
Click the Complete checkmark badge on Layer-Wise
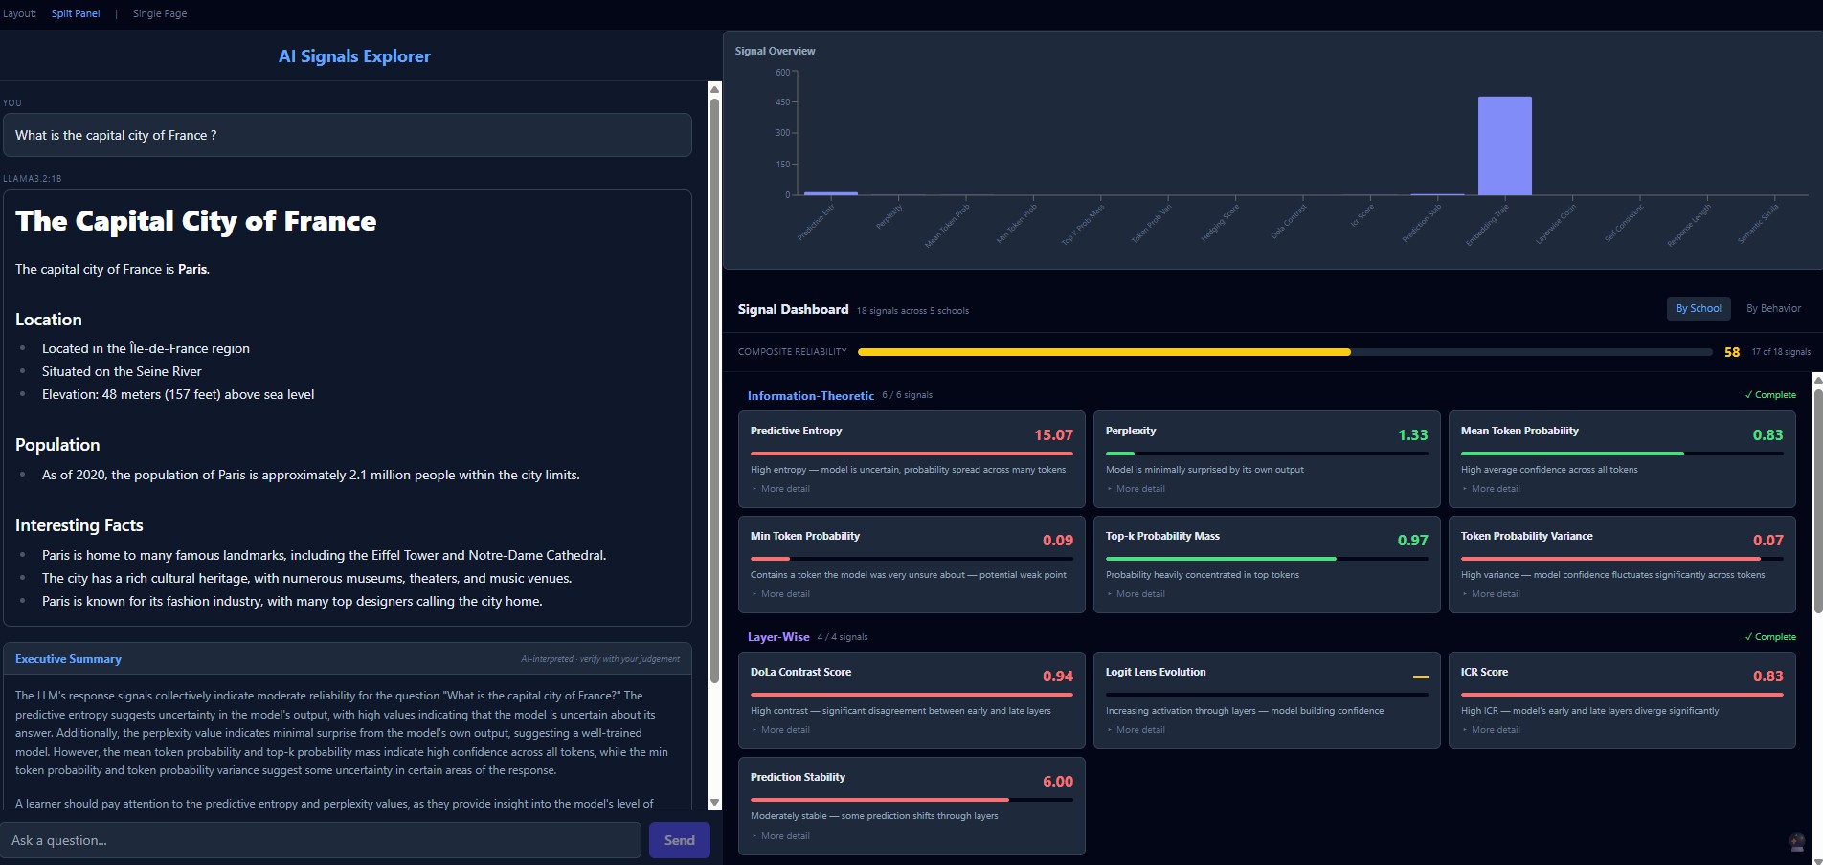[x=1770, y=636]
